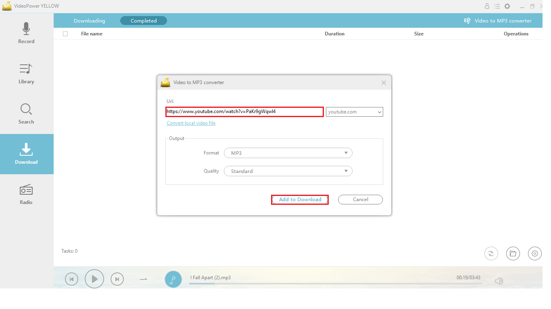Image resolution: width=551 pixels, height=309 pixels.
Task: Click the refresh/convert round icon
Action: point(491,253)
